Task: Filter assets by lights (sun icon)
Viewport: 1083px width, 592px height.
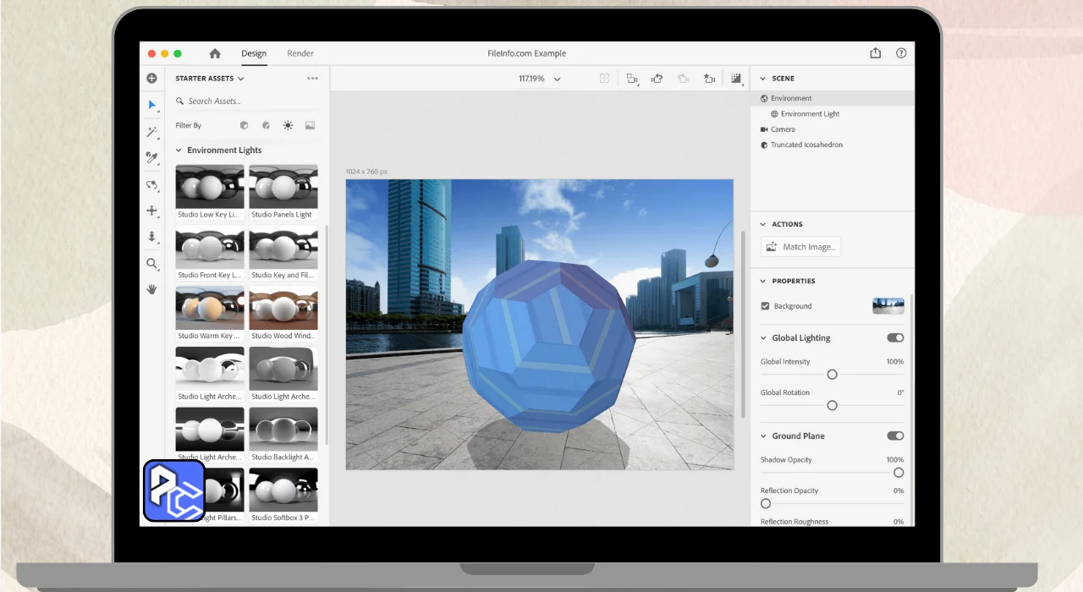Action: point(288,125)
